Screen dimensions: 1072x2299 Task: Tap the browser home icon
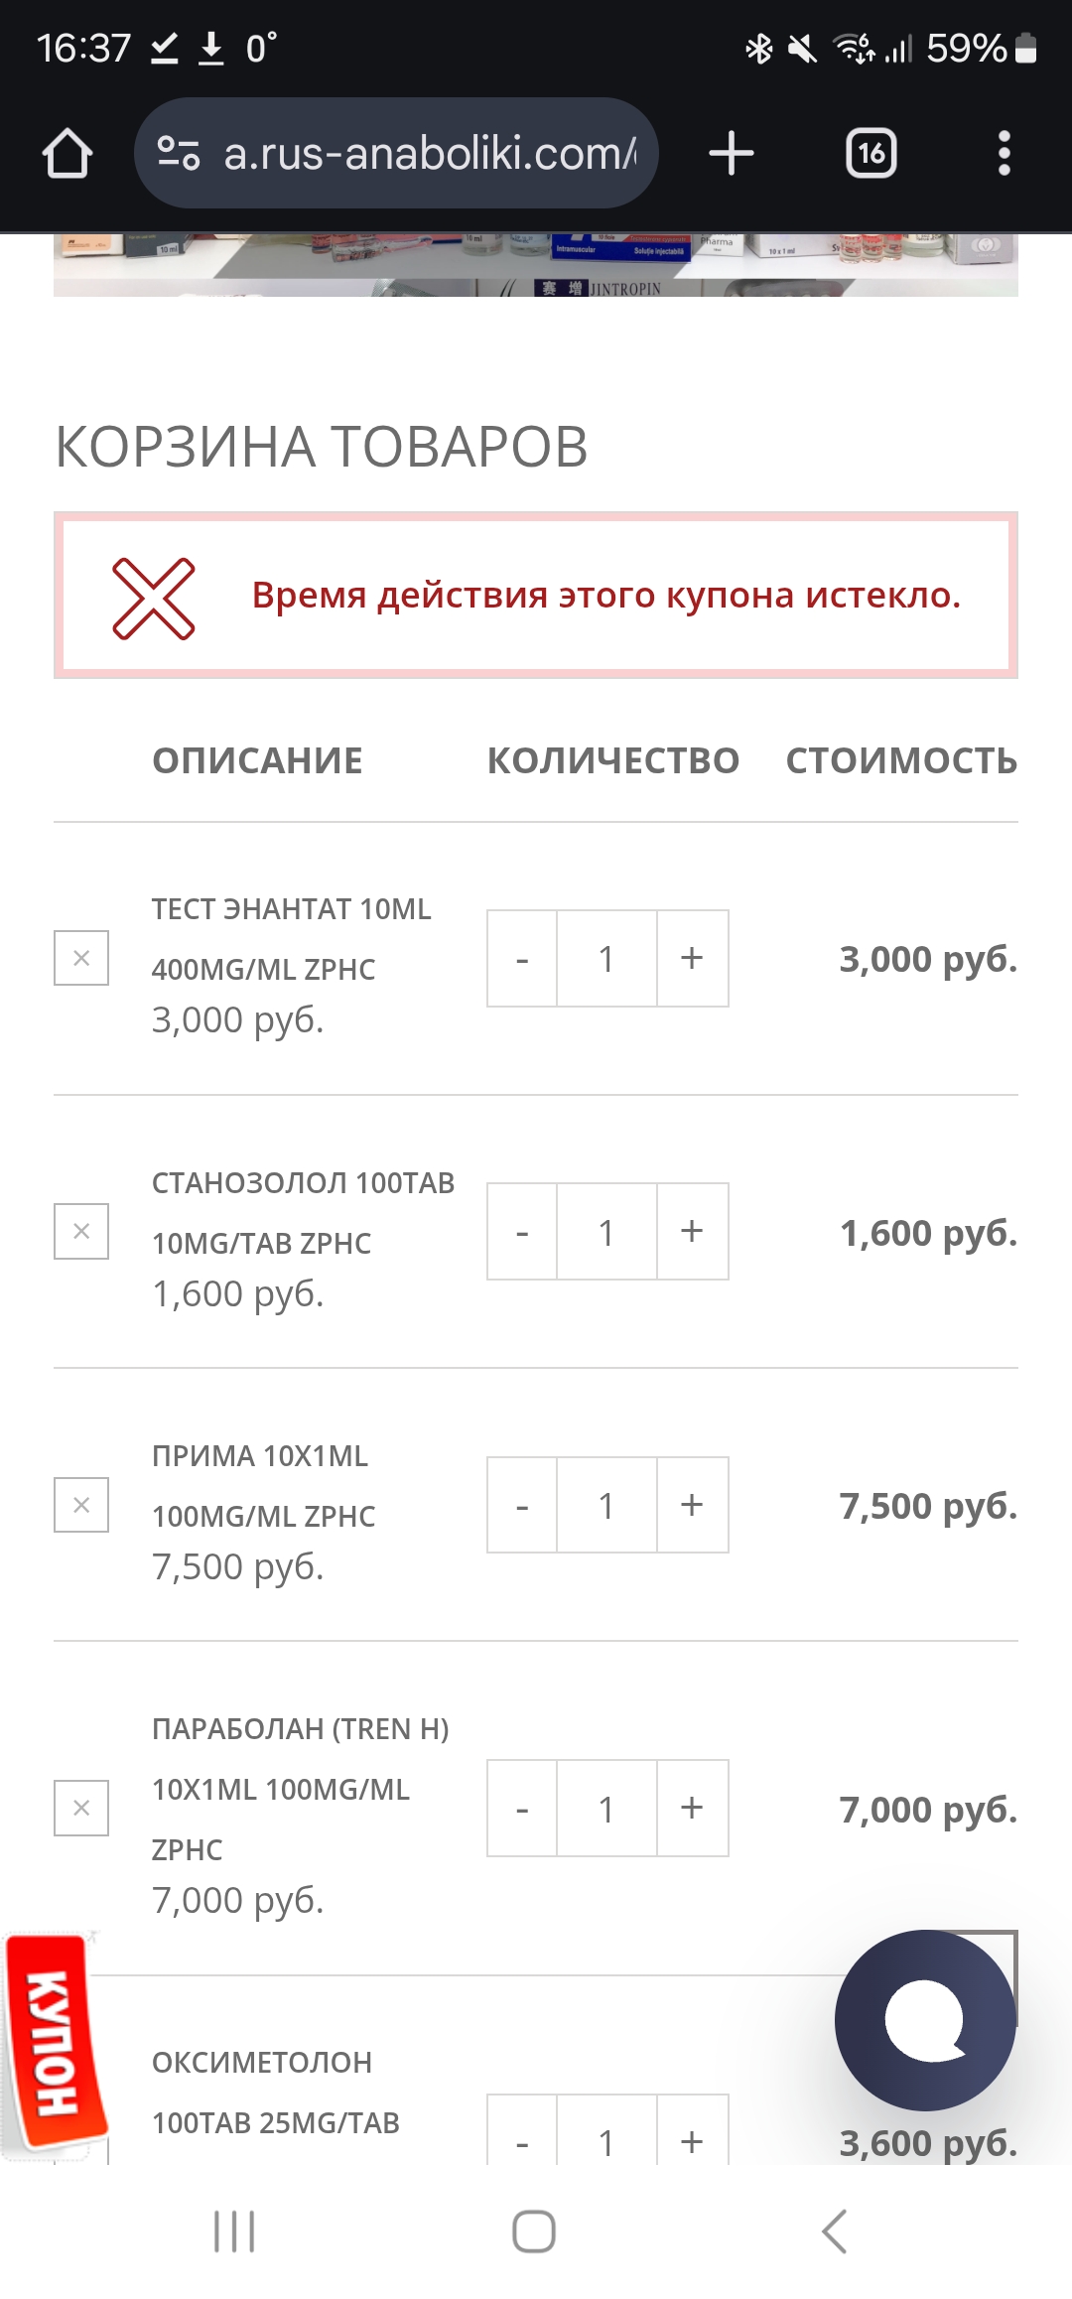click(67, 154)
